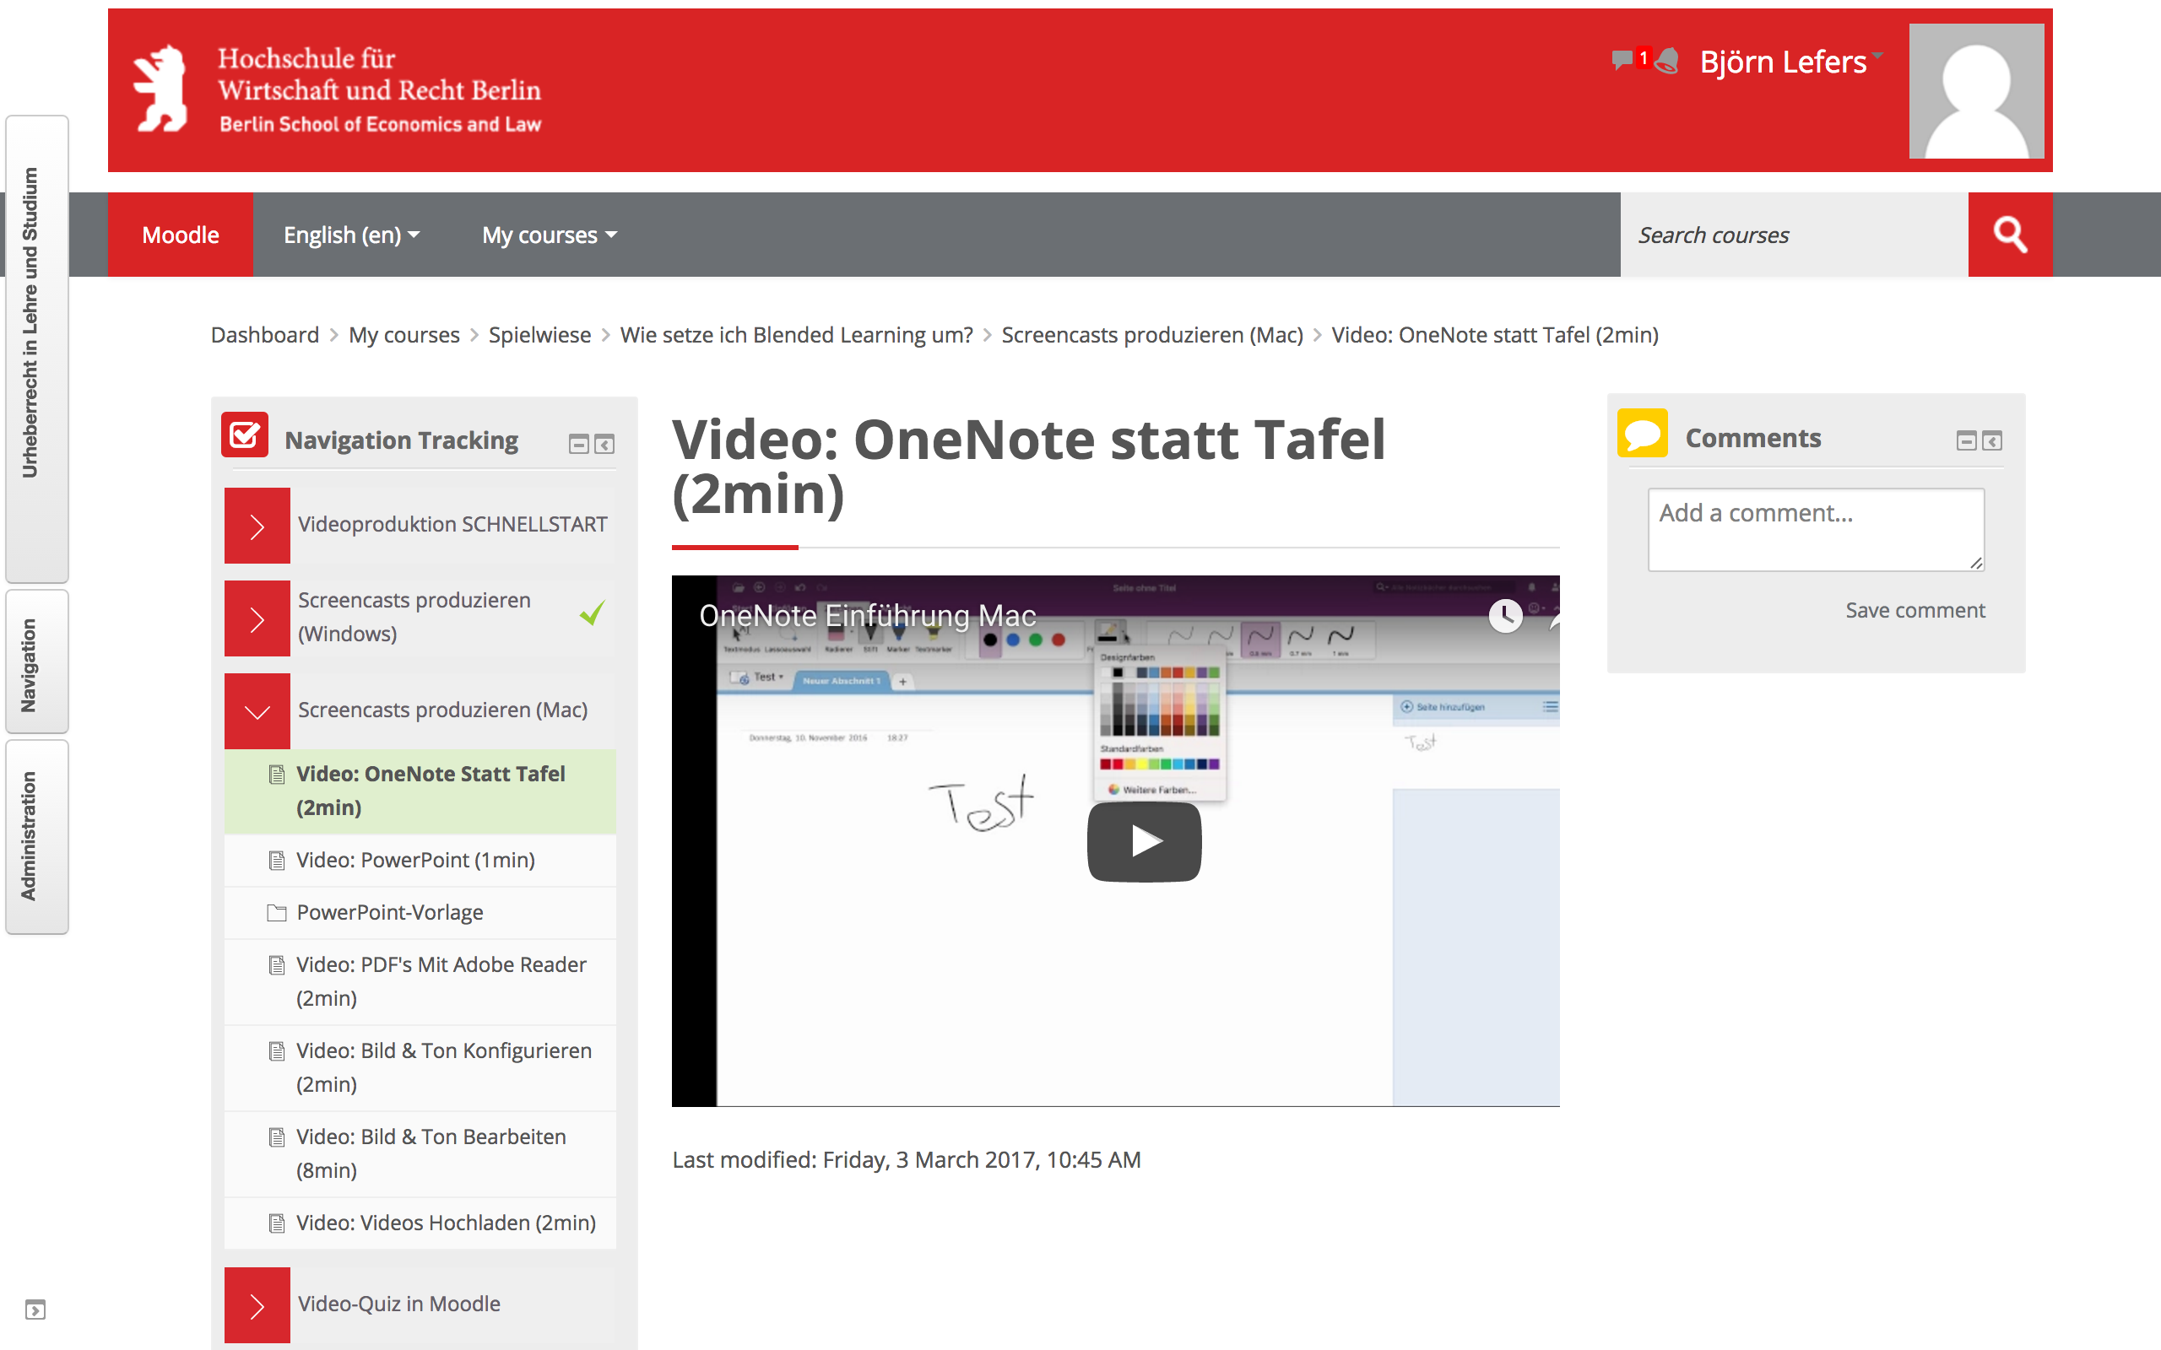
Task: Select Video: OneNote Statt Tafel (2min) item
Action: pyautogui.click(x=420, y=791)
